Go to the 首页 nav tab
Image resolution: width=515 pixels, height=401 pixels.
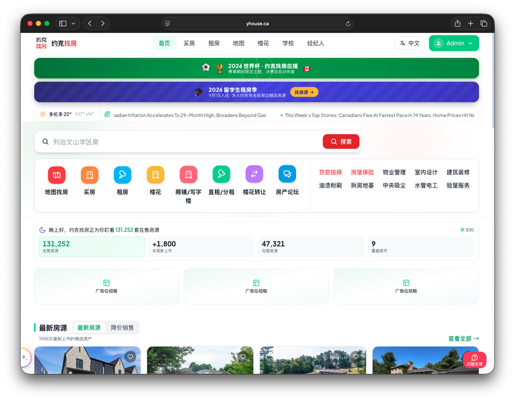click(x=164, y=43)
